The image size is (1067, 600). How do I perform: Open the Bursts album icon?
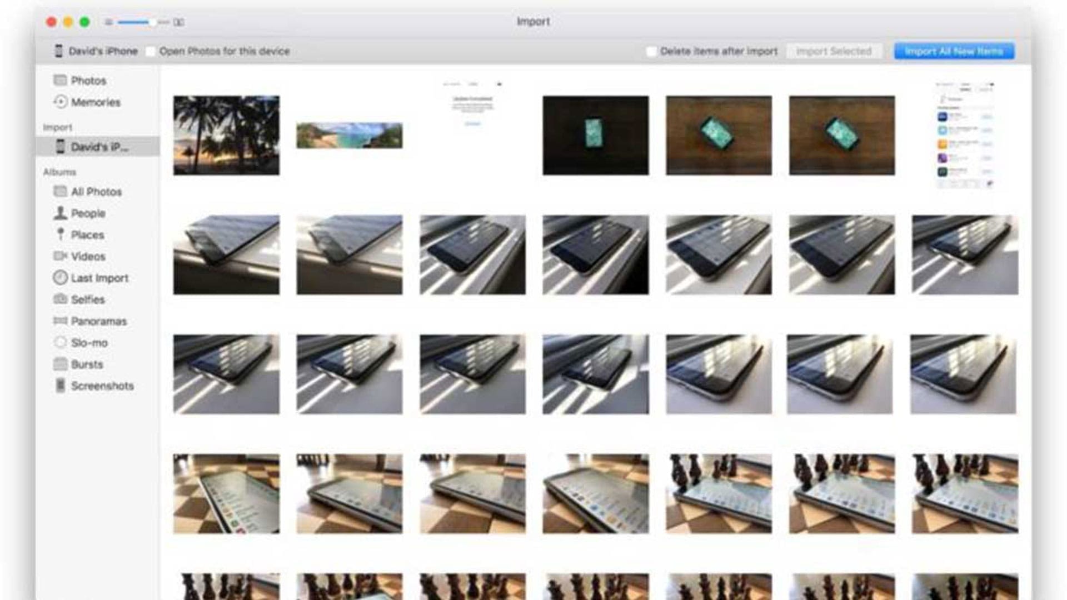[60, 364]
